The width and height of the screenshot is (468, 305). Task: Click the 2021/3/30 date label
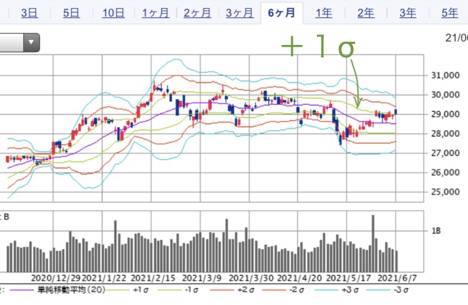click(251, 278)
